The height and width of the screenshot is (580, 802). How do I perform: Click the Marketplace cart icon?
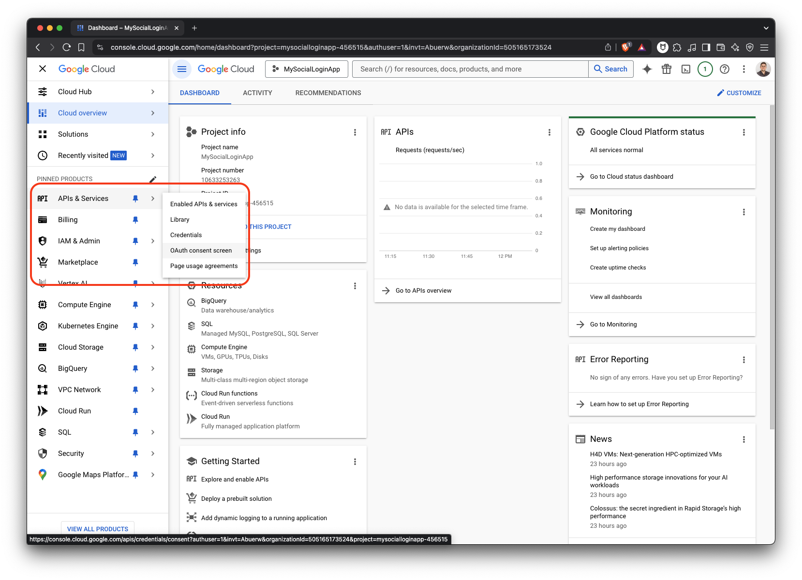tap(43, 262)
